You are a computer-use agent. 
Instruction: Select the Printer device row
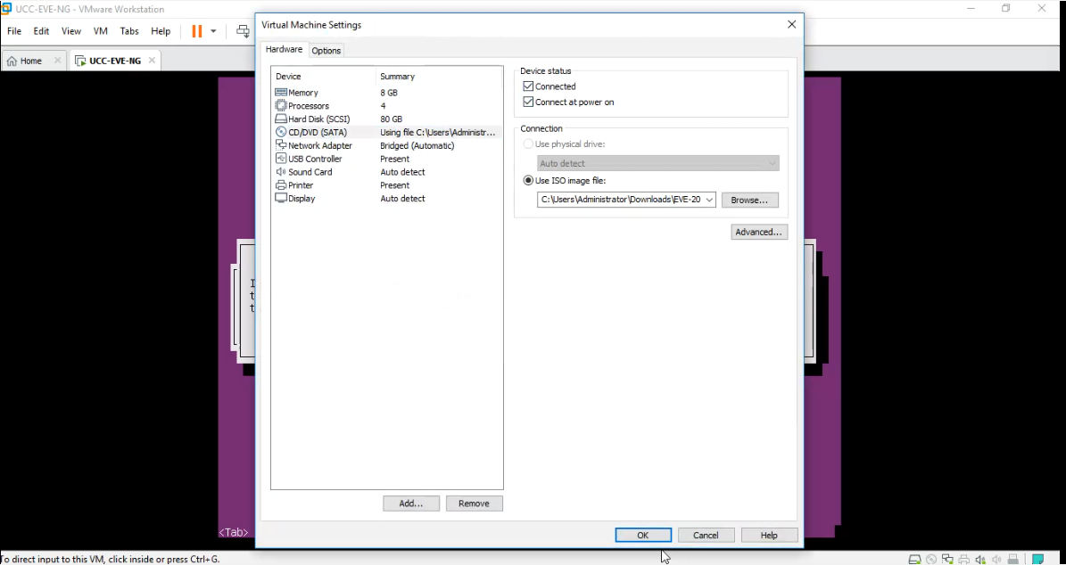(x=386, y=185)
